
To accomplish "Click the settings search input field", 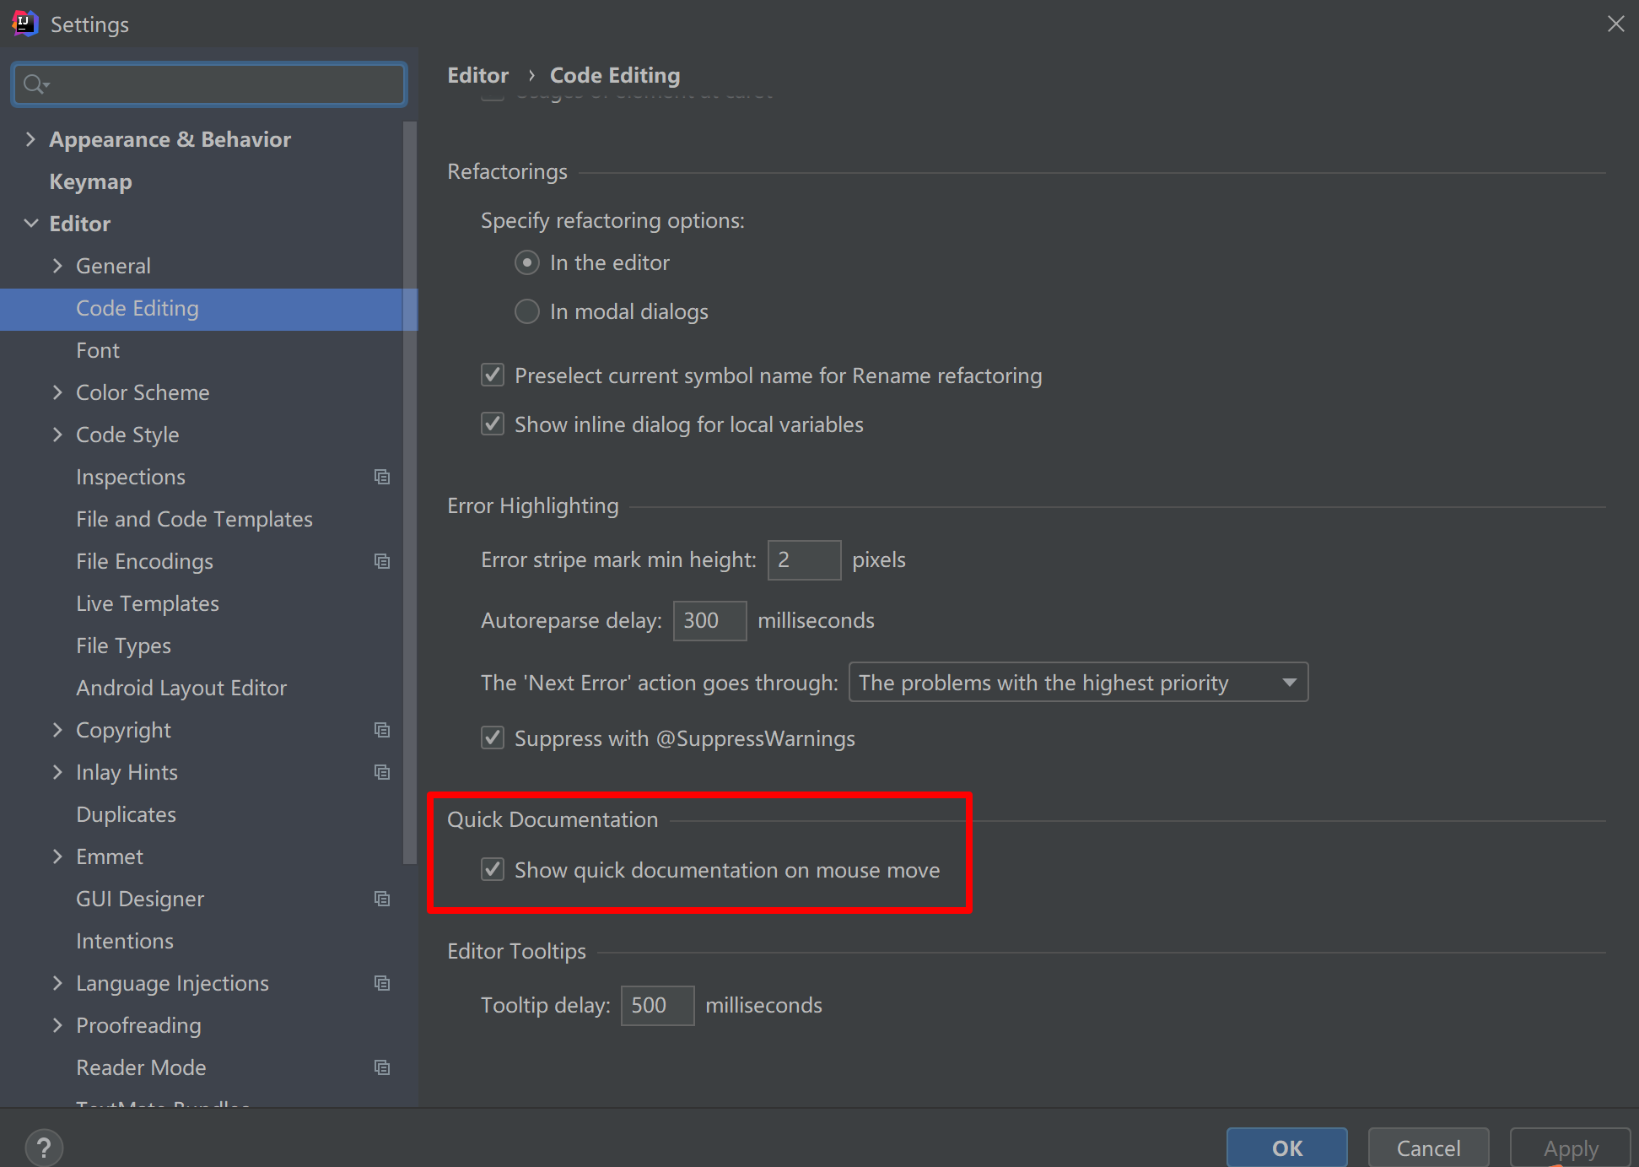I will pyautogui.click(x=209, y=84).
